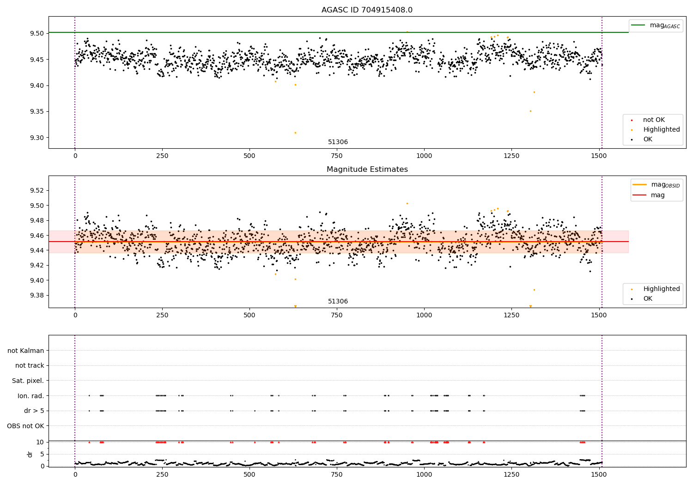Click the 51306 label in middle plot
The image size is (693, 485).
click(x=338, y=302)
